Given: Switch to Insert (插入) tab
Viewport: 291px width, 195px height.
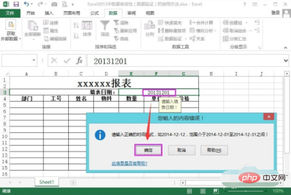Looking at the screenshot, I should coord(49,13).
